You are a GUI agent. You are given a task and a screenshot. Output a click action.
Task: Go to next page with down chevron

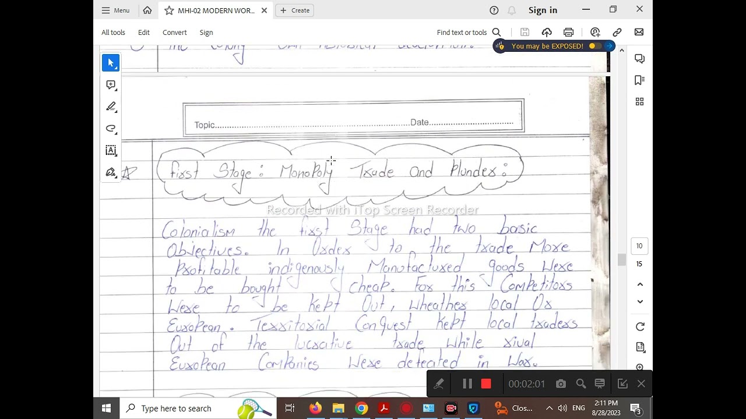(x=640, y=301)
